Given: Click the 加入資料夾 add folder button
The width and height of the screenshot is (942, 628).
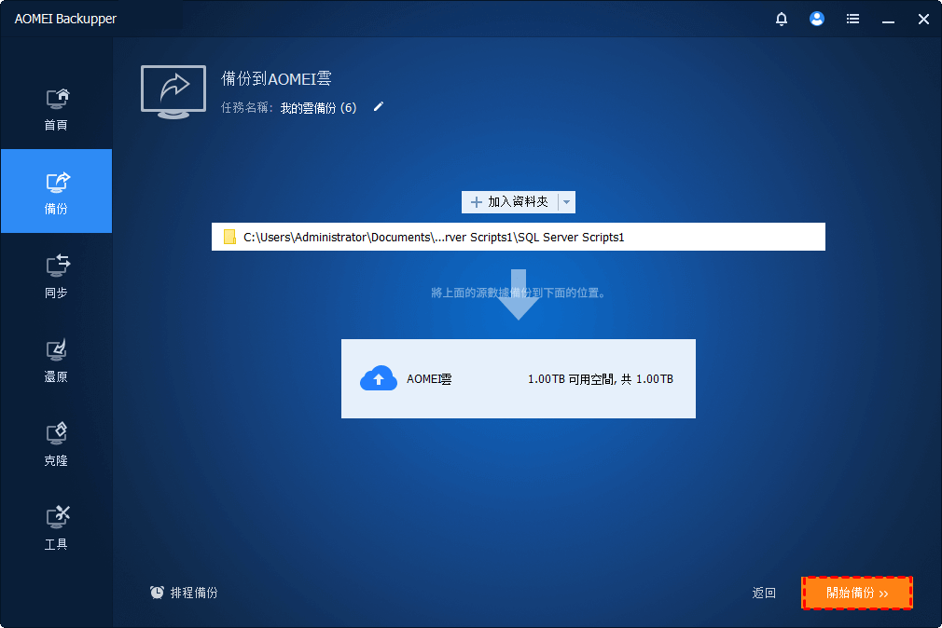Looking at the screenshot, I should [x=509, y=202].
